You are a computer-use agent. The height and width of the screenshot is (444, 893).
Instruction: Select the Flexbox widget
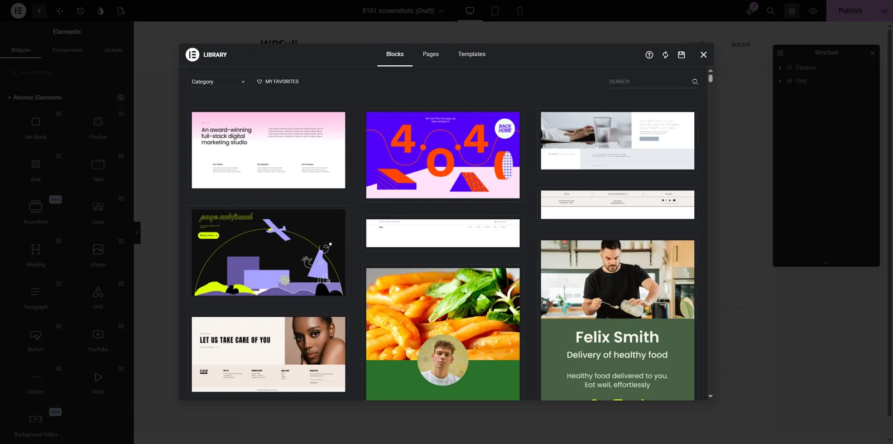(x=98, y=128)
